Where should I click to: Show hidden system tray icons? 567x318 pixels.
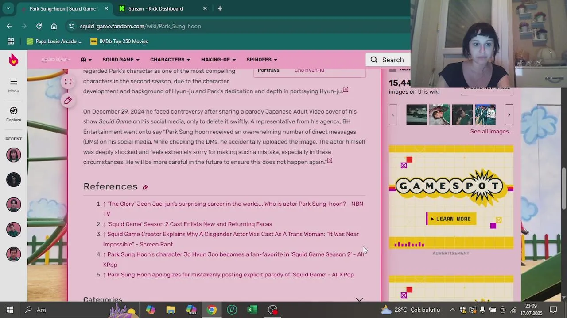pyautogui.click(x=452, y=310)
